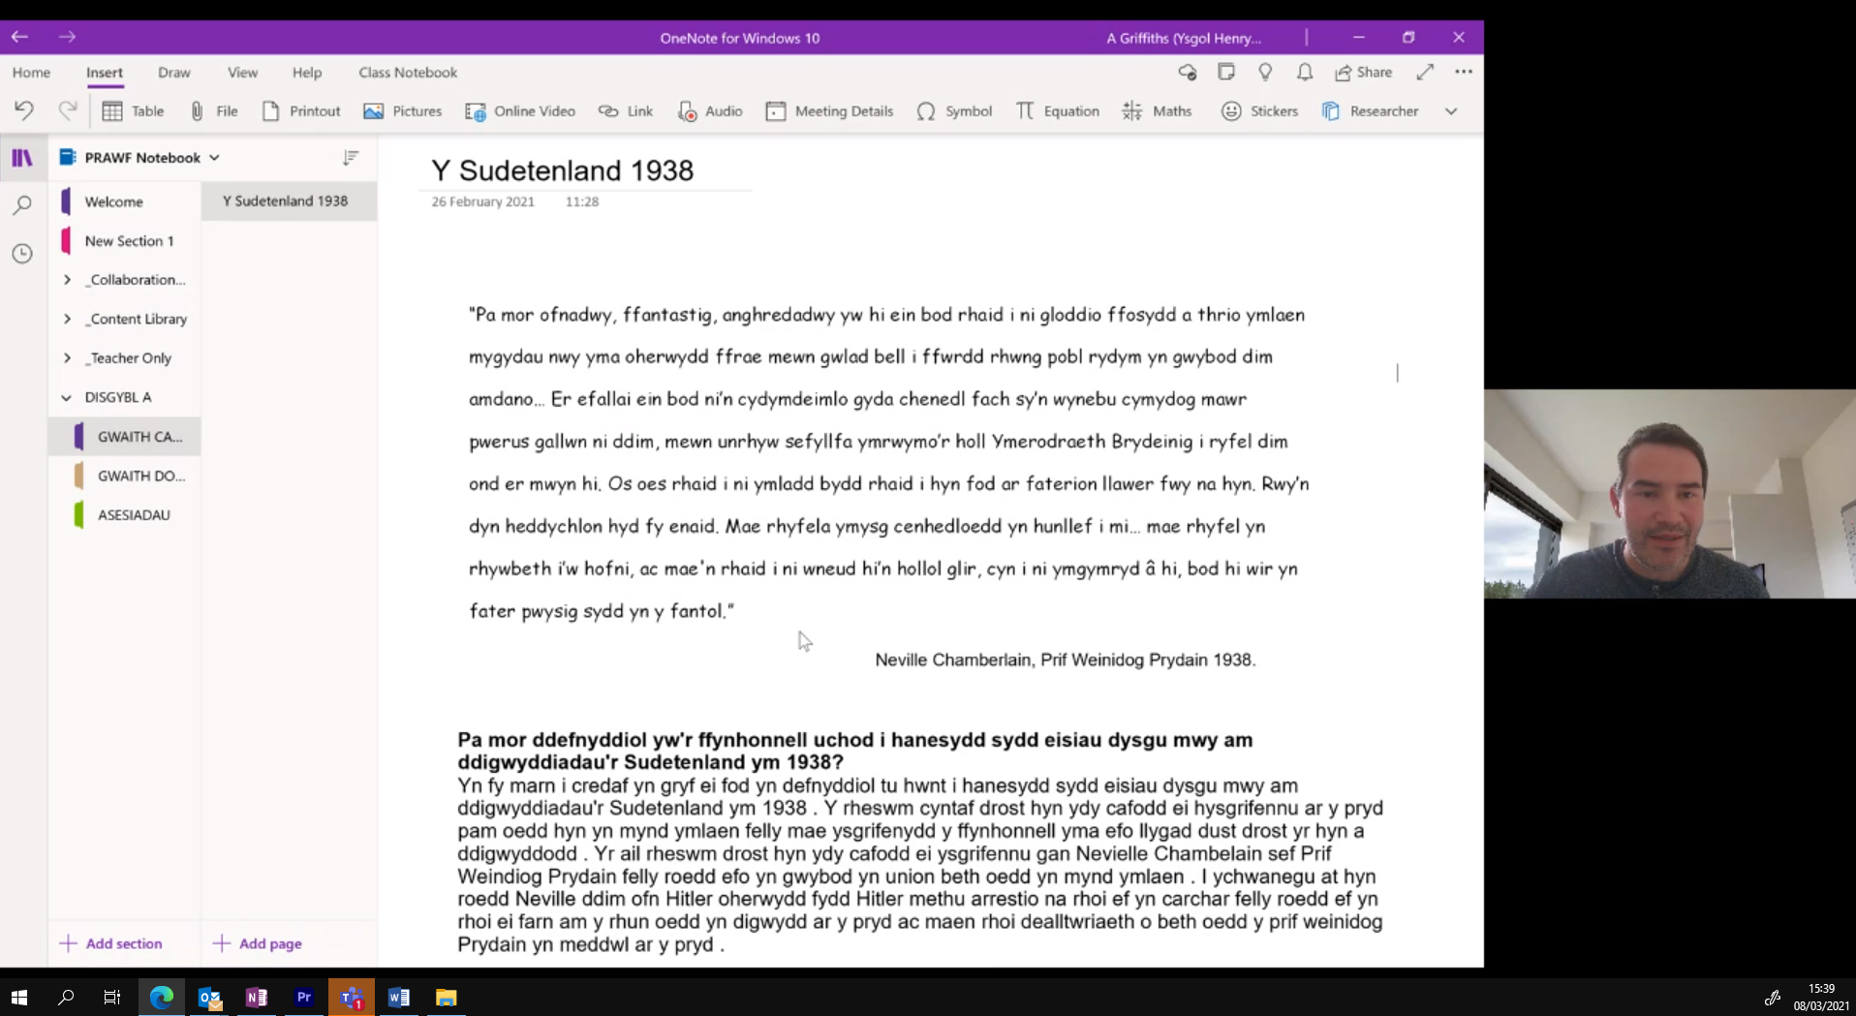The height and width of the screenshot is (1016, 1856).
Task: Toggle the notebook navigation pane
Action: click(22, 158)
